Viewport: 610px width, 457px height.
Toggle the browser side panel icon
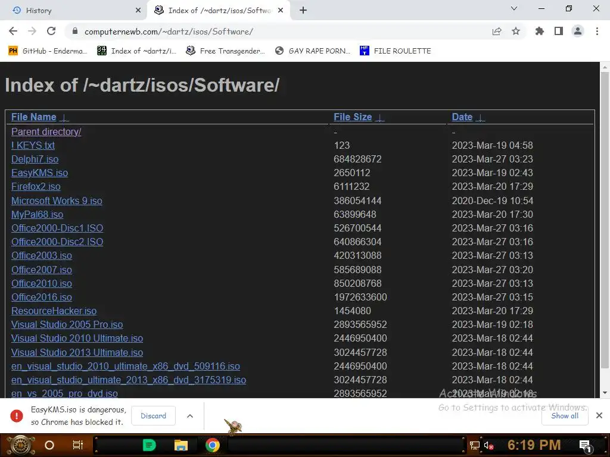click(x=559, y=32)
